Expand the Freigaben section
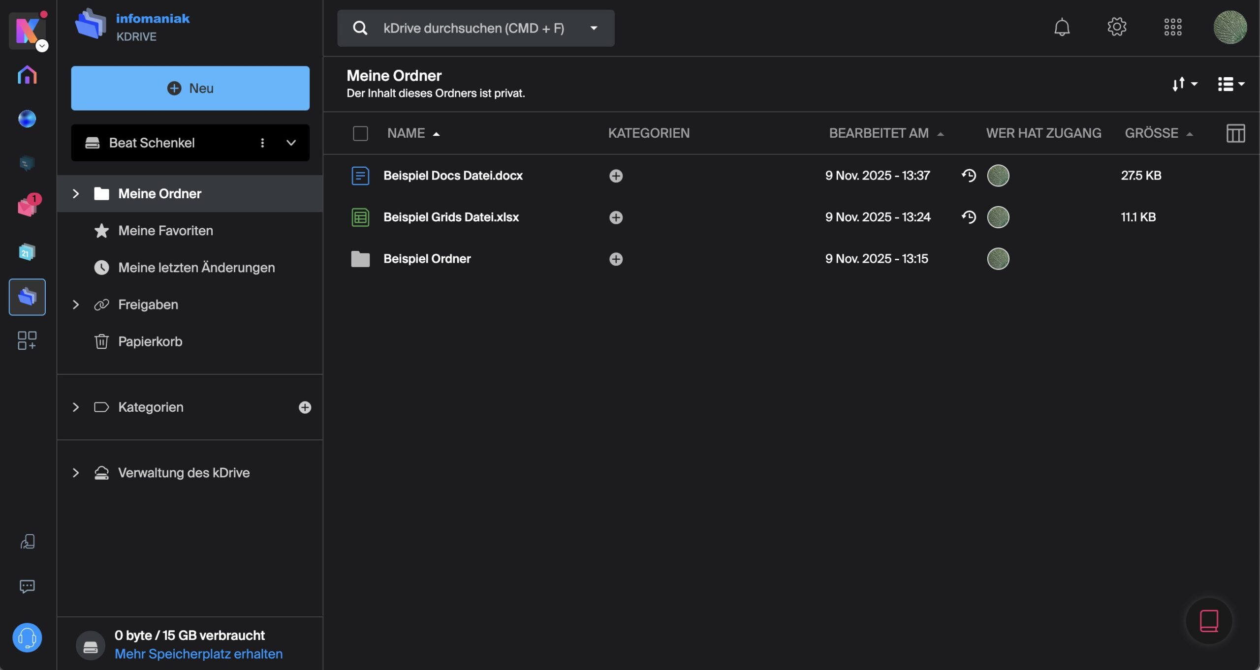The height and width of the screenshot is (670, 1260). (x=76, y=305)
